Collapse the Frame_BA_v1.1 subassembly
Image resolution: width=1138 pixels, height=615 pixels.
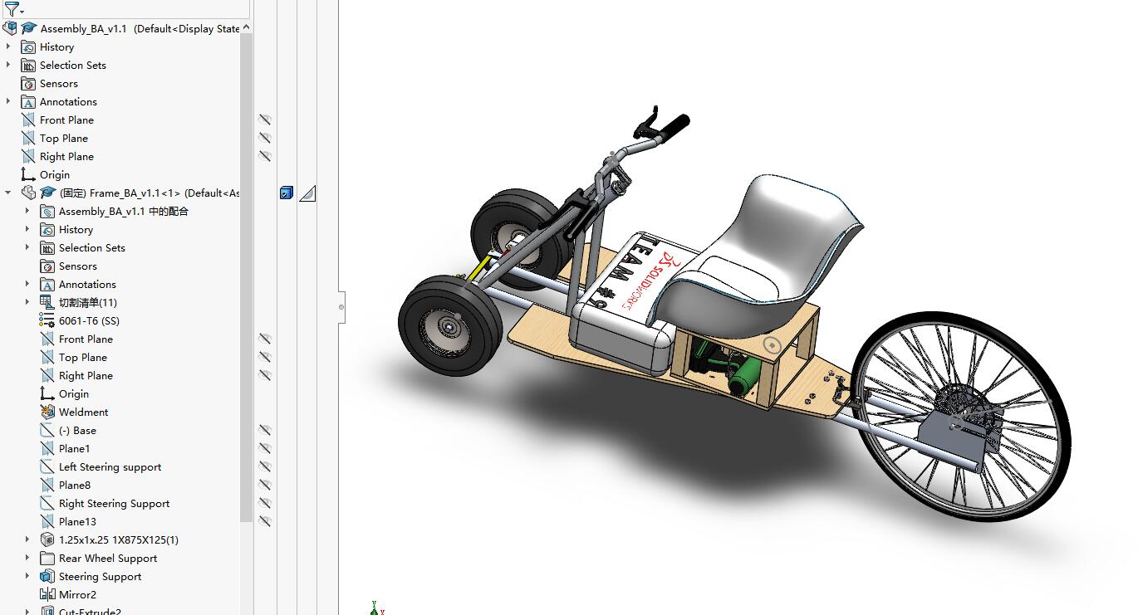(x=7, y=193)
